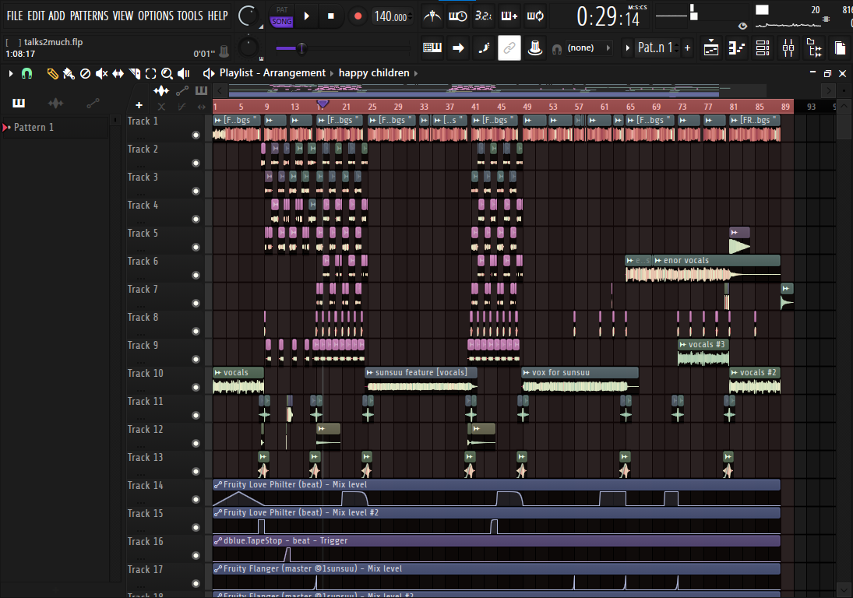
Task: Toggle the step editing mode icon
Action: tap(484, 47)
